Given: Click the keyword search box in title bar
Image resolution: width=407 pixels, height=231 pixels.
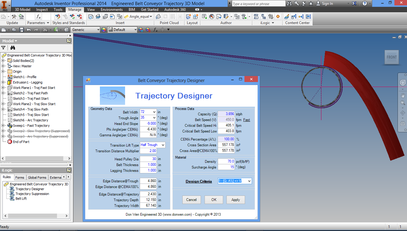Looking at the screenshot, I should point(259,4).
